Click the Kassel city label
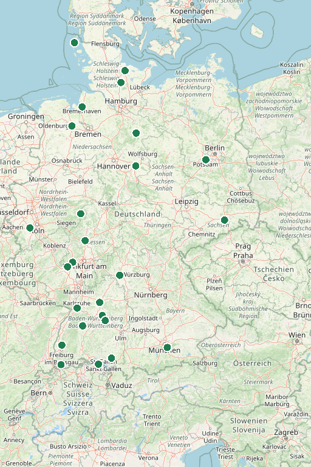The image size is (311, 467). [107, 203]
